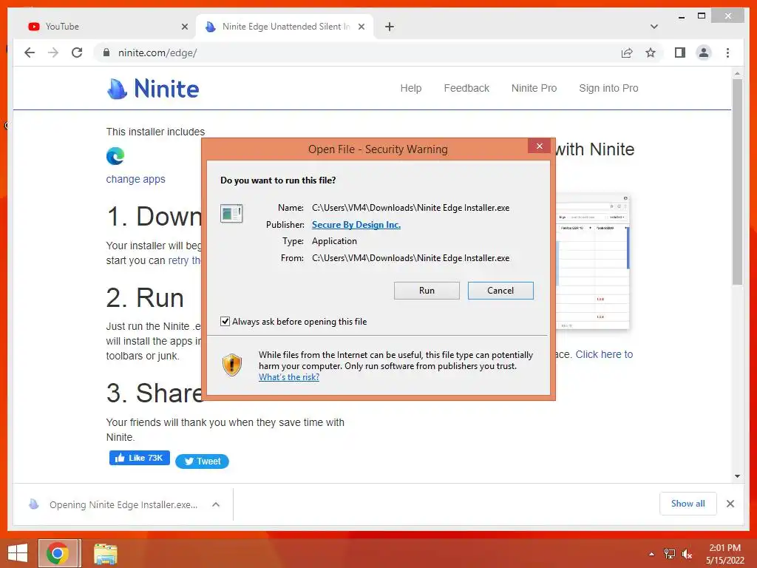Uncheck Always ask before opening this file
Image resolution: width=757 pixels, height=568 pixels.
pyautogui.click(x=225, y=321)
